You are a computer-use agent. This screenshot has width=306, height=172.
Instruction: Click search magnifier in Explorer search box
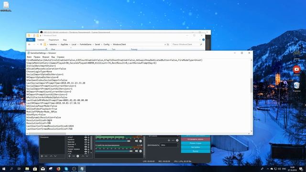[x=201, y=44]
